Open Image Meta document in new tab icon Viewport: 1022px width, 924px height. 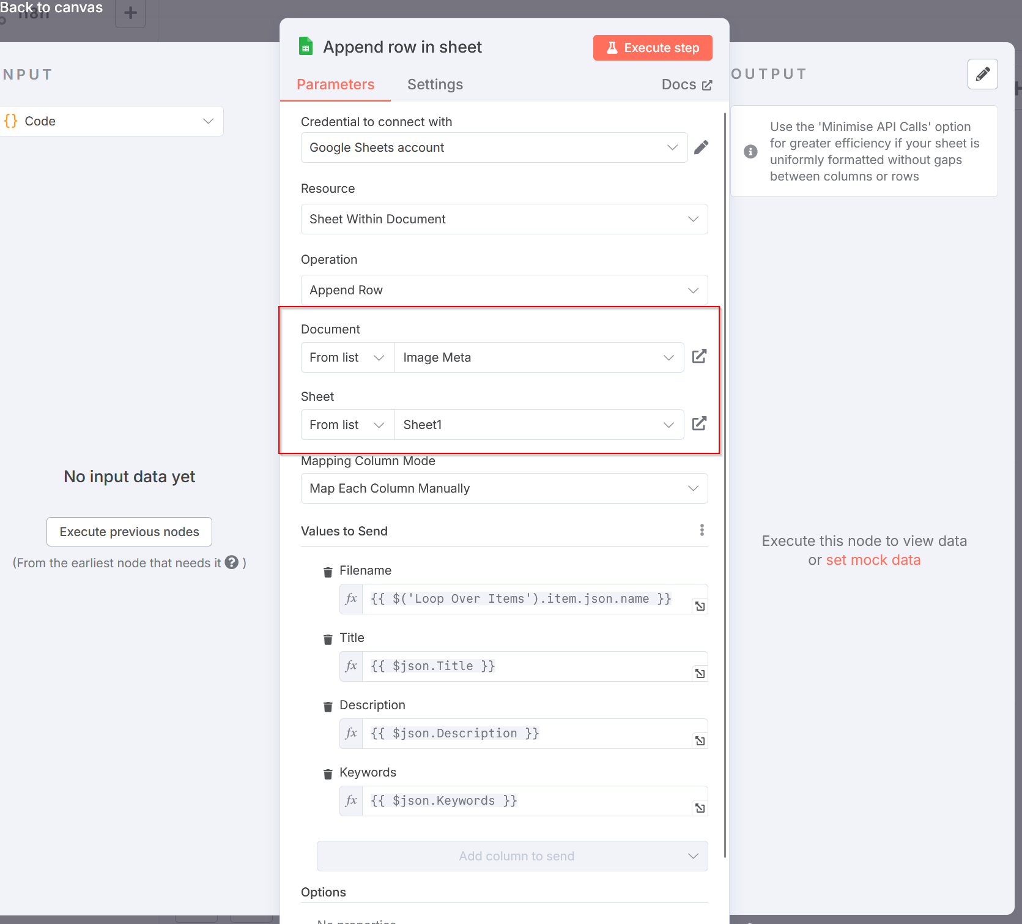point(699,356)
